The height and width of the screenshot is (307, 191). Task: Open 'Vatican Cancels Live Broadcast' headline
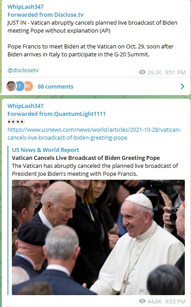86,158
